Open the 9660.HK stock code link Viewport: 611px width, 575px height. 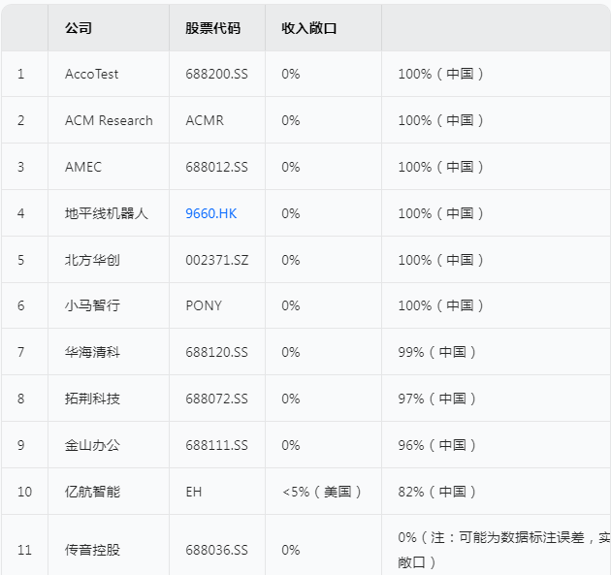click(x=210, y=213)
